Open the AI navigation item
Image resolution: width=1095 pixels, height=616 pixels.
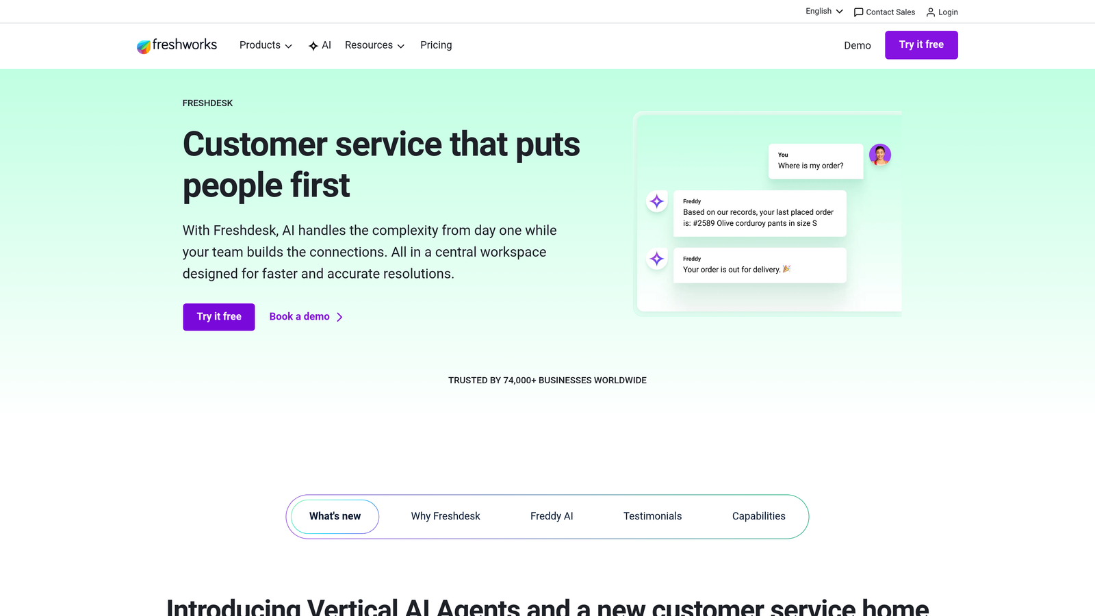(320, 45)
